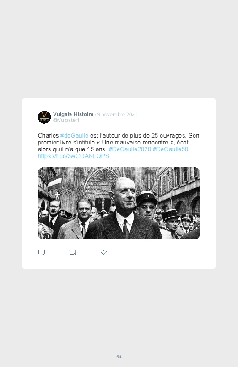This screenshot has height=367, width=238.
Task: Click the cathedral rose window in the photo
Action: [x=100, y=184]
